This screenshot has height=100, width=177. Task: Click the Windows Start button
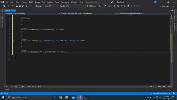coord(3,97)
